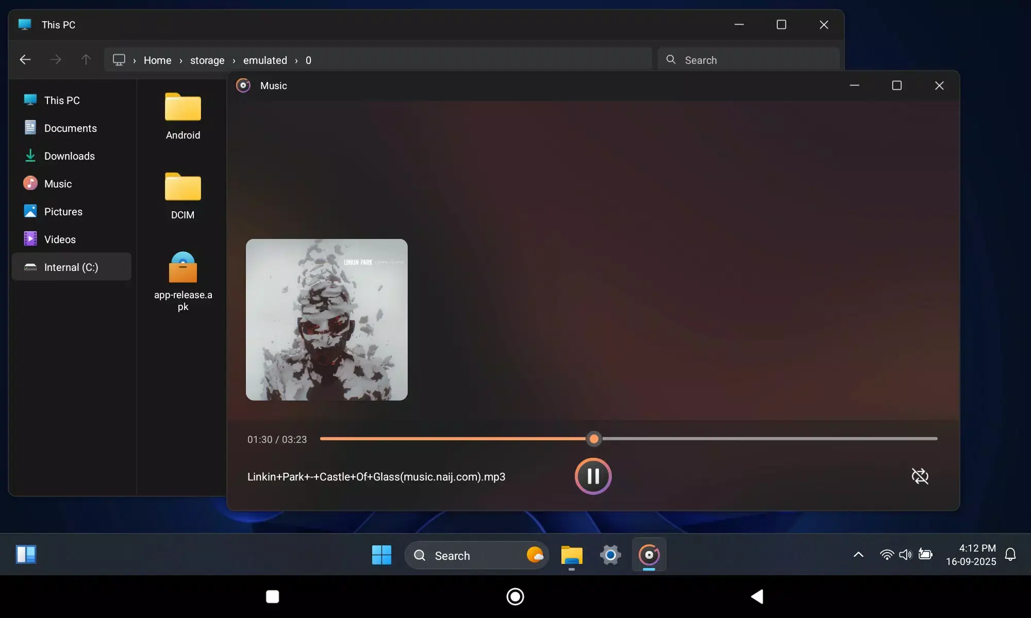
Task: Select the Music app icon on the taskbar
Action: [x=649, y=555]
